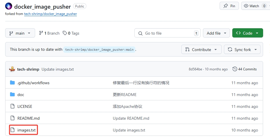Open the green Code dropdown
Screen dimensions: 270x139
(247, 33)
